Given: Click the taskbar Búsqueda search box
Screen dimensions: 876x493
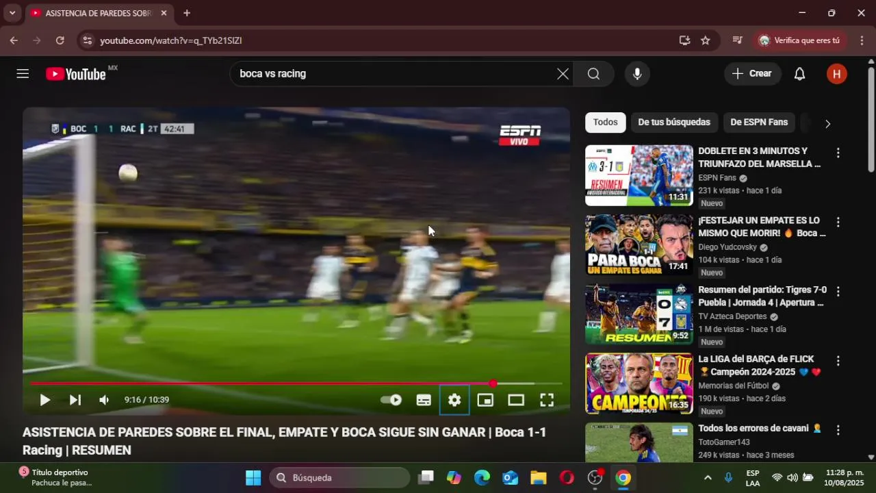Looking at the screenshot, I should [339, 478].
